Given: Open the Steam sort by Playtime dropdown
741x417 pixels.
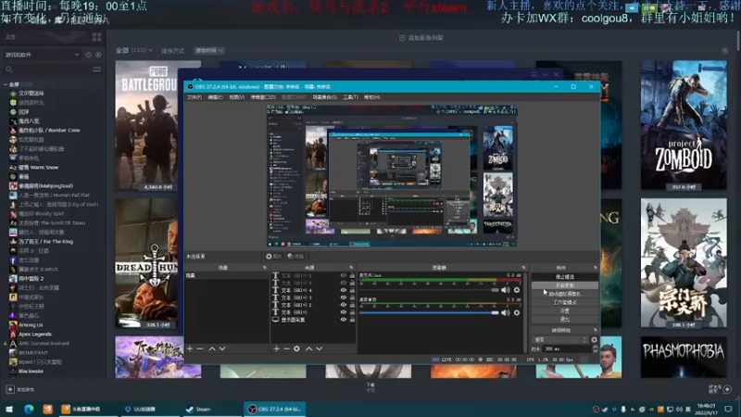Looking at the screenshot, I should pyautogui.click(x=208, y=51).
